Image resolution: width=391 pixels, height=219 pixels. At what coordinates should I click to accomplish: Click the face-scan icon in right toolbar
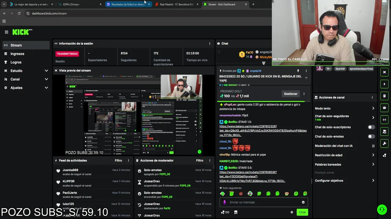(384, 72)
